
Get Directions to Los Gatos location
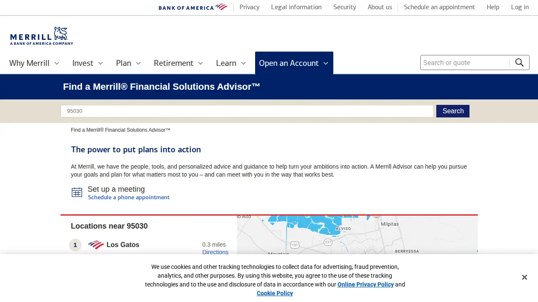(215, 252)
